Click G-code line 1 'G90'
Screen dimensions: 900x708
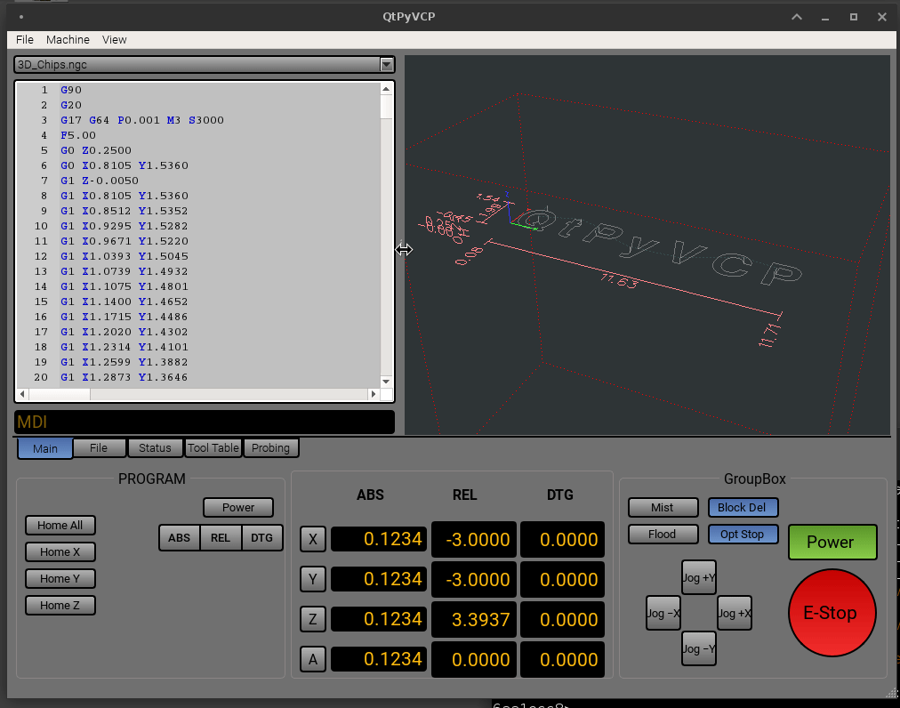[x=71, y=90]
